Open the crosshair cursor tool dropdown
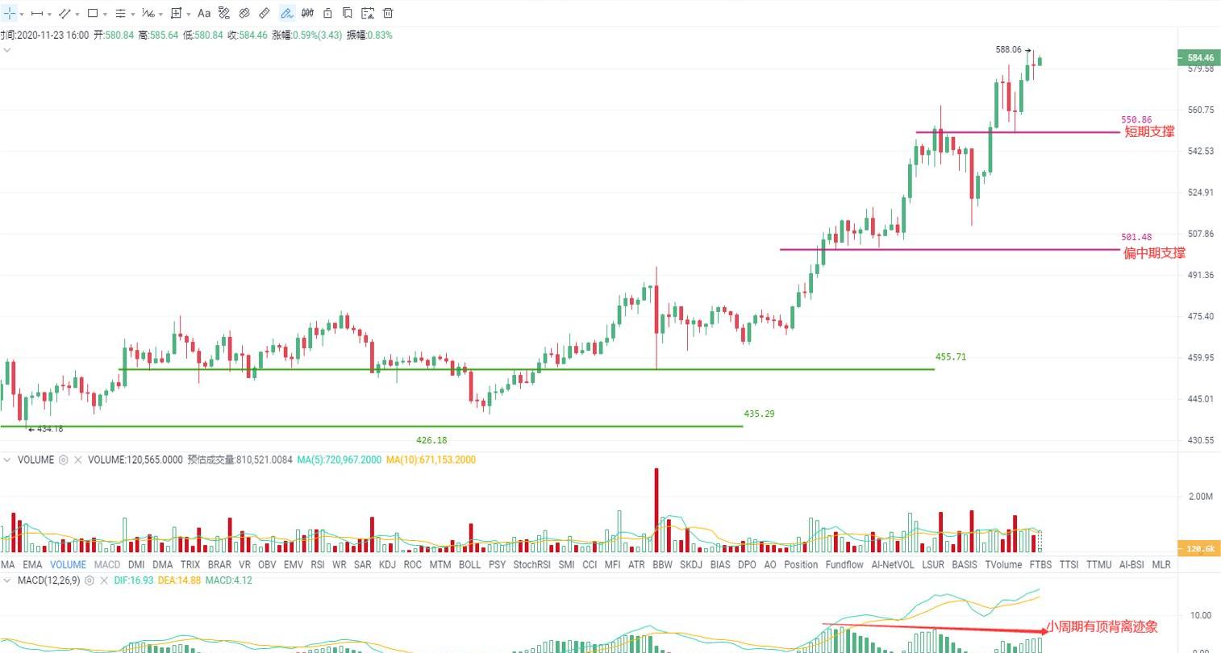Screen dimensions: 1221x653 (21, 14)
